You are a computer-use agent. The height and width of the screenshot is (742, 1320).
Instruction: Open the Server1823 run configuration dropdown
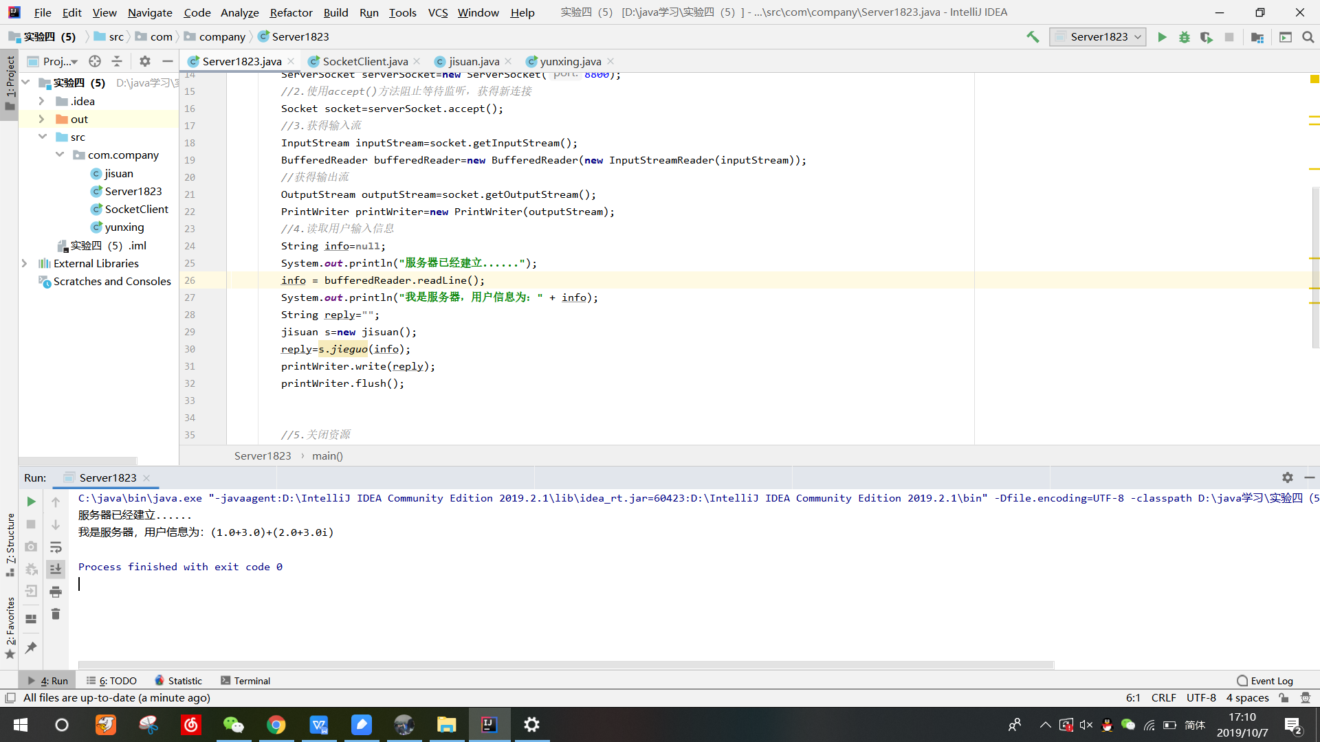coord(1098,37)
